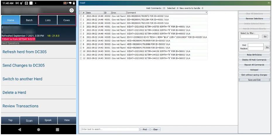Click Relax Birthdates button
The image size is (273, 136).
[x=254, y=55]
